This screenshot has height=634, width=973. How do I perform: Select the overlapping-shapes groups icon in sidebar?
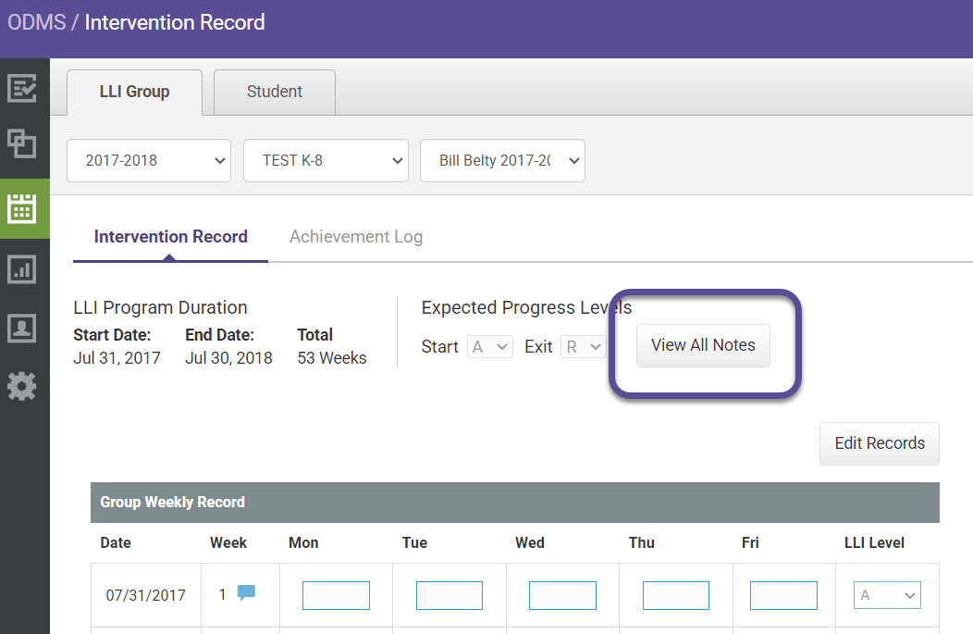pos(22,143)
